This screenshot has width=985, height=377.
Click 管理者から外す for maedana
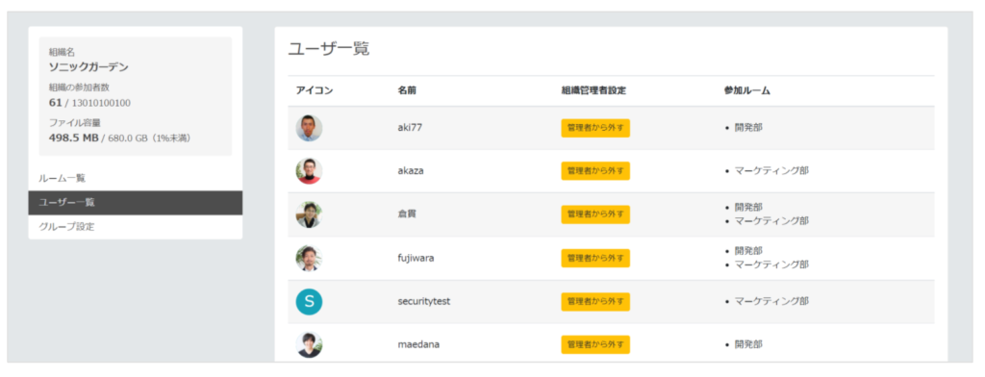pos(595,345)
